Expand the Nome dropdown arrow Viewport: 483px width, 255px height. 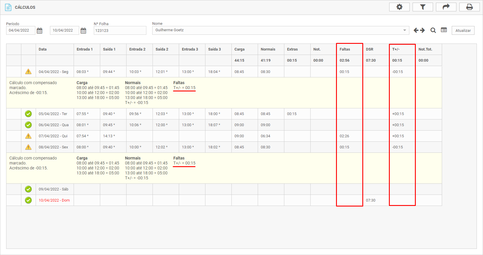(x=405, y=30)
